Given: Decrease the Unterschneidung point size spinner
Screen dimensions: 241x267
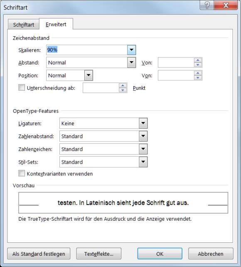Looking at the screenshot, I should point(123,90).
